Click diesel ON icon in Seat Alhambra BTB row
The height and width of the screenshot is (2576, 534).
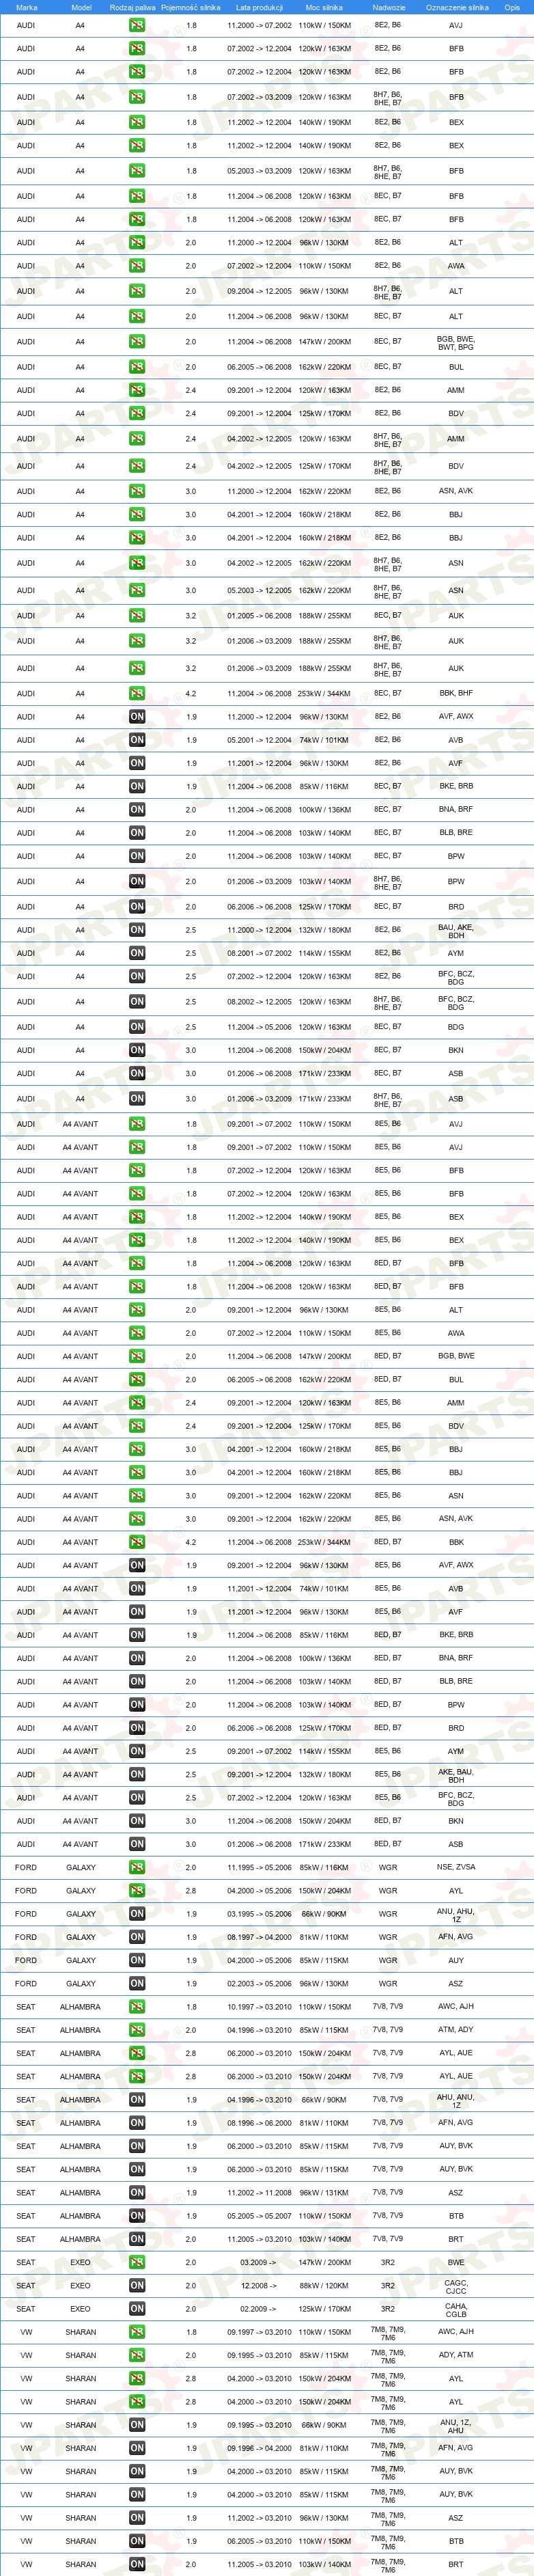click(137, 2216)
